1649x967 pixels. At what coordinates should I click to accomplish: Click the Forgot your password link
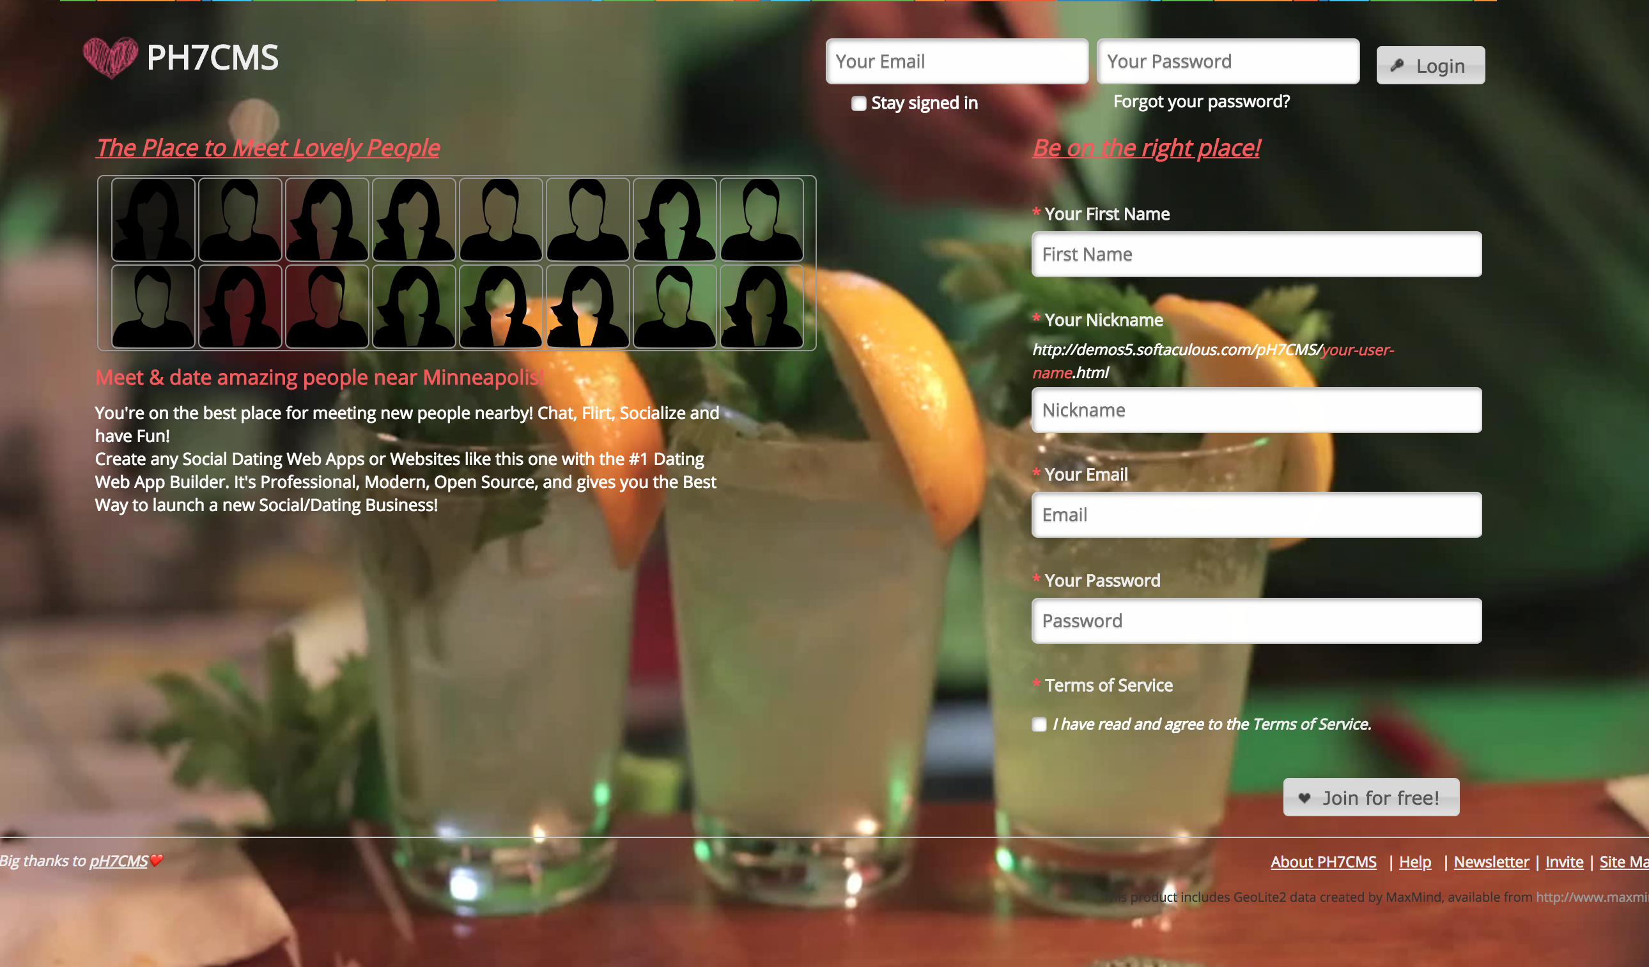1201,102
